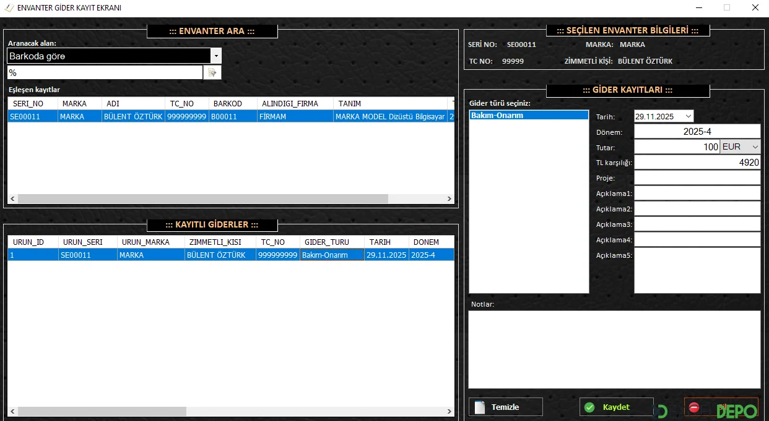Click the Temizle button

tap(505, 407)
